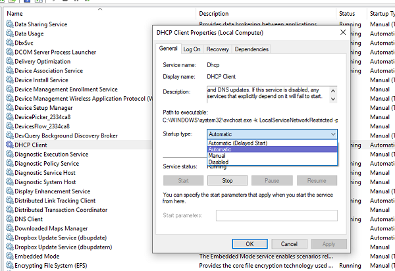Screen dimensions: 395x271
Task: Click the Embedded Mode description text
Action: [x=266, y=256]
